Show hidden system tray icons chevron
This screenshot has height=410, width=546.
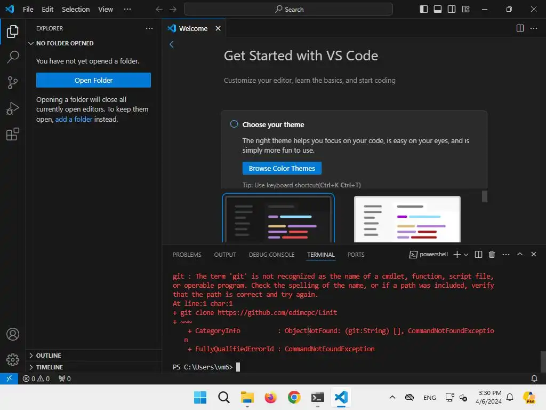click(392, 397)
